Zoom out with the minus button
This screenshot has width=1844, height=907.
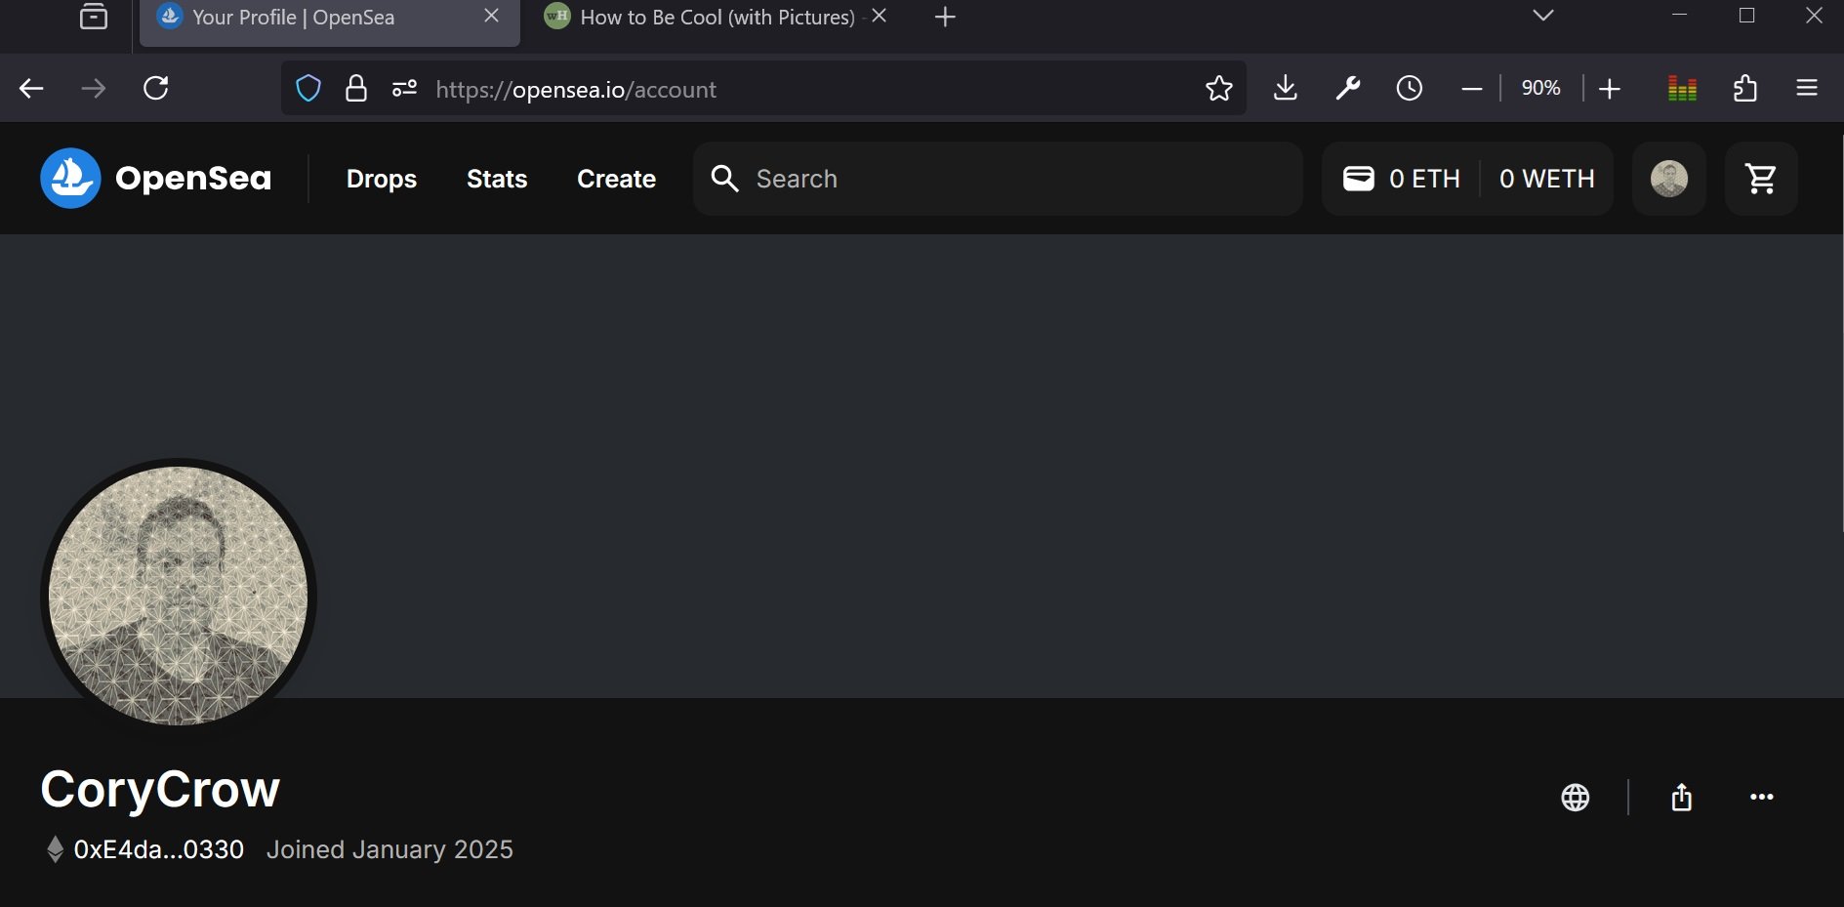click(1472, 89)
